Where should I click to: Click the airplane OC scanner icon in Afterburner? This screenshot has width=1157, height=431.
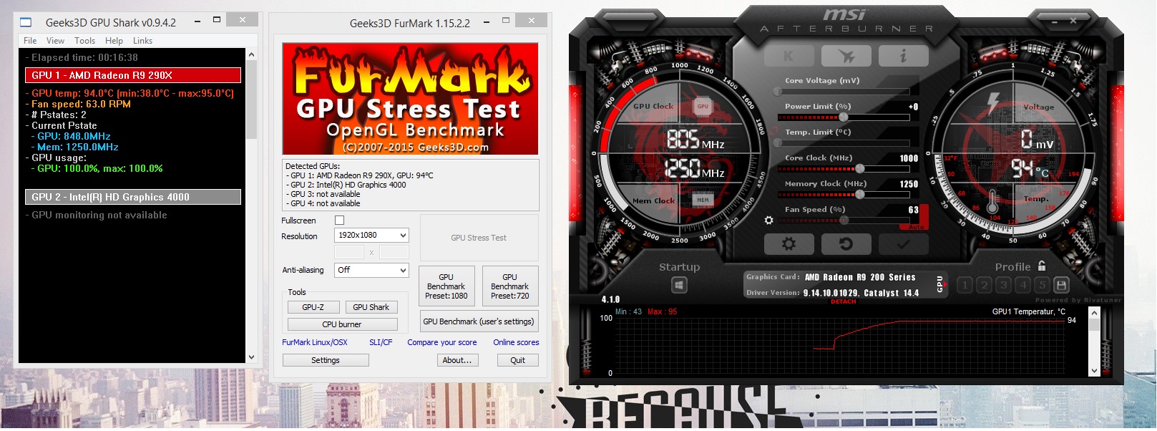pyautogui.click(x=846, y=56)
